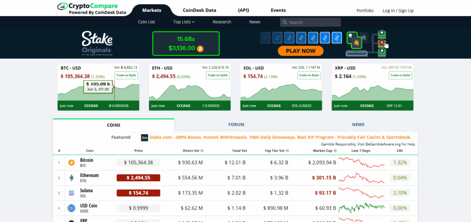Viewport: 471px width, 222px height.
Task: Click the ETH - USD price chart
Action: (190, 92)
